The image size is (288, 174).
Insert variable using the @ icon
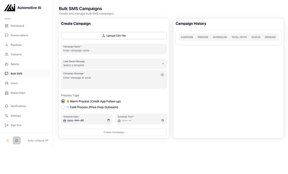pos(162,75)
